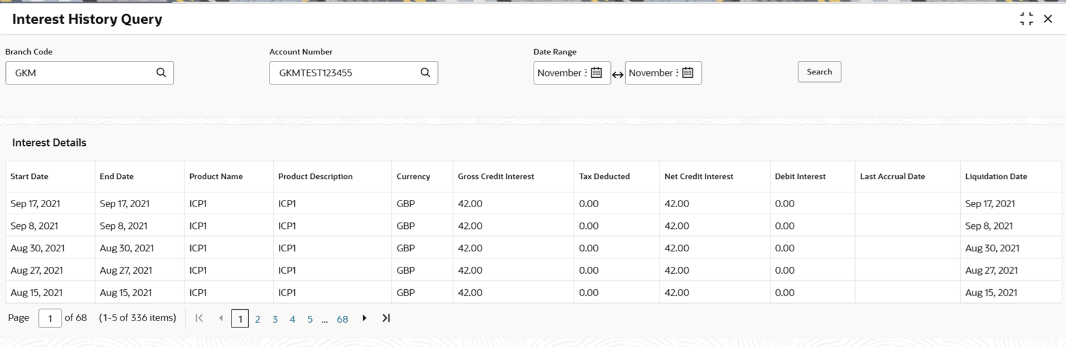
Task: Open calendar for start date field
Action: 596,73
